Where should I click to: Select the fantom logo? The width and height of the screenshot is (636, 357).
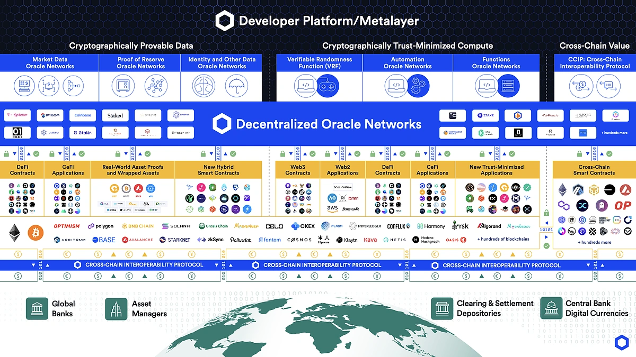tap(269, 240)
